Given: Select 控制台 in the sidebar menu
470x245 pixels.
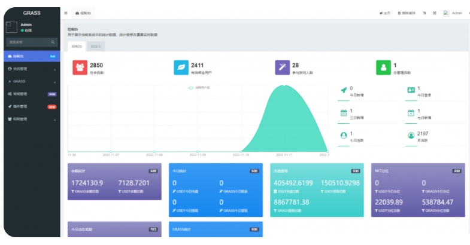Looking at the screenshot, I should pyautogui.click(x=27, y=56).
